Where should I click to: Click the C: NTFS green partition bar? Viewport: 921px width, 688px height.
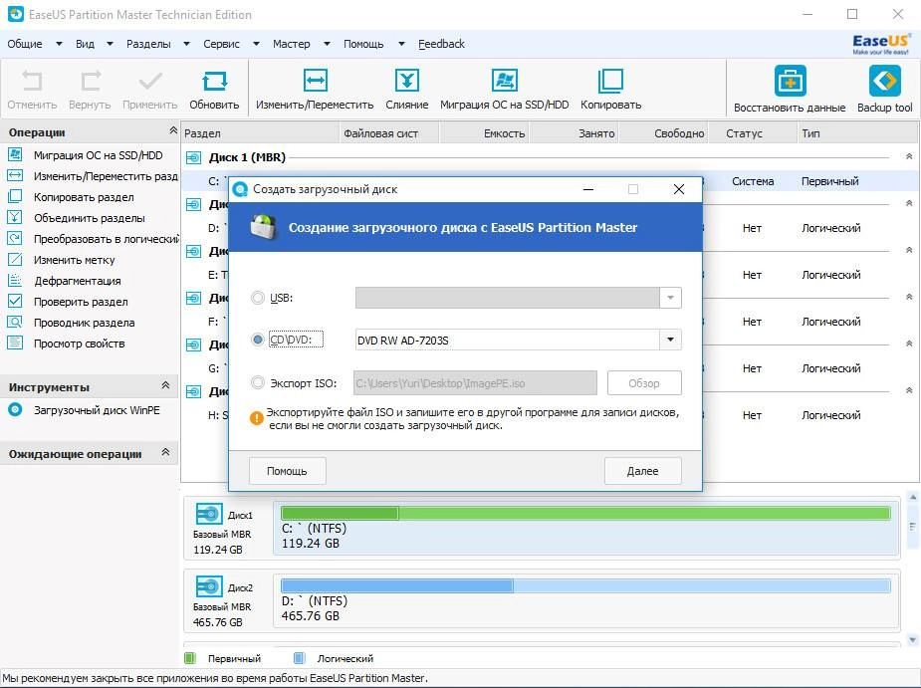[585, 513]
